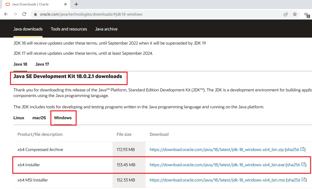312x189 pixels.
Task: Select the macOS platform tab
Action: click(39, 118)
